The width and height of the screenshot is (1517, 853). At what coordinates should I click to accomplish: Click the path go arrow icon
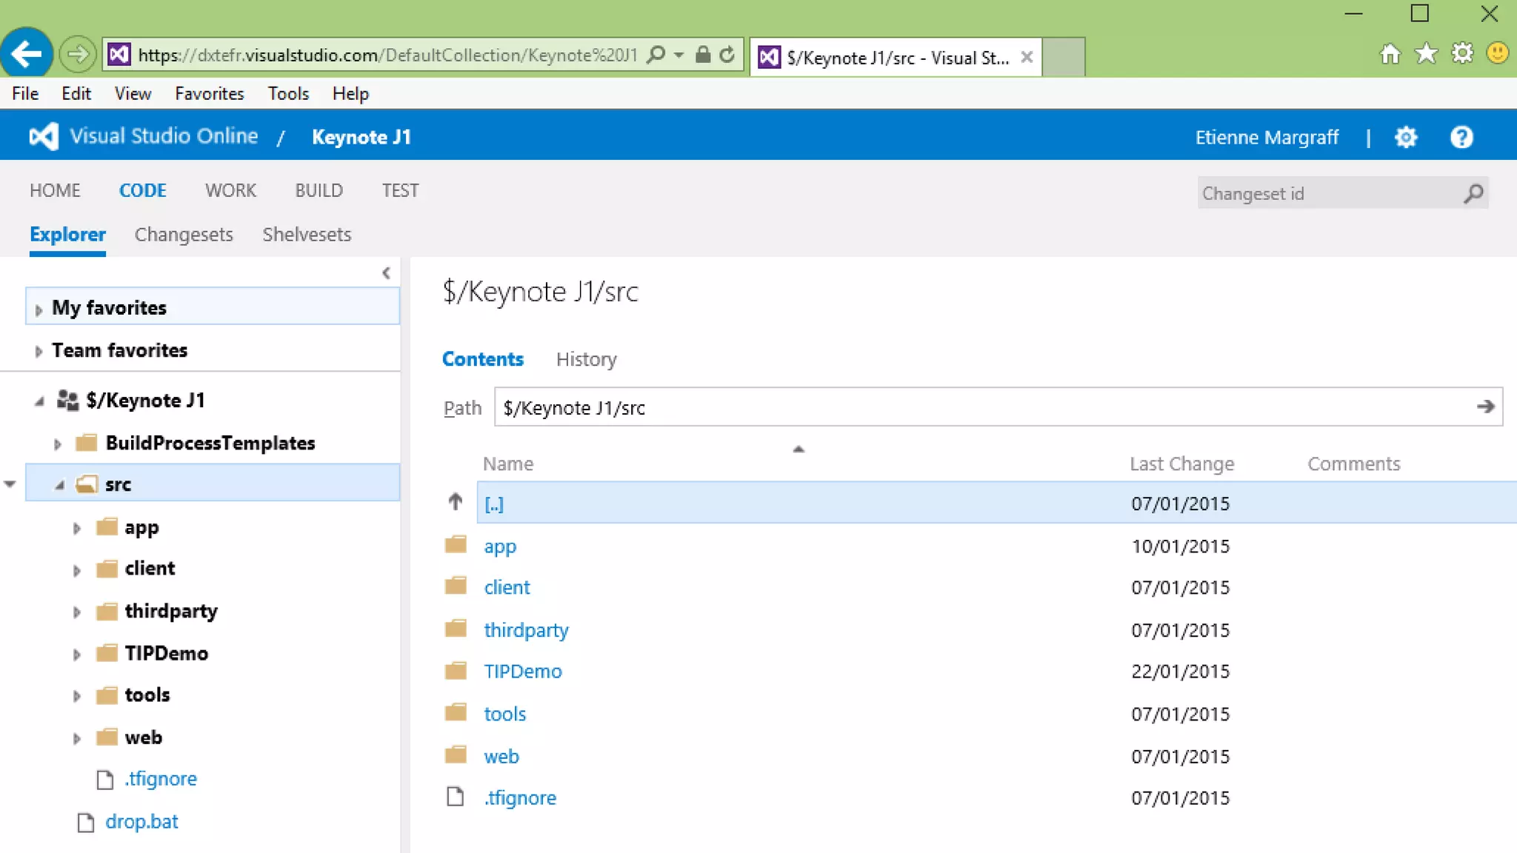(1485, 407)
